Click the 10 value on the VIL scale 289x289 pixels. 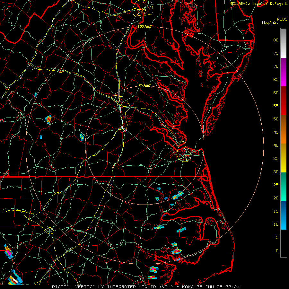pyautogui.click(x=276, y=224)
